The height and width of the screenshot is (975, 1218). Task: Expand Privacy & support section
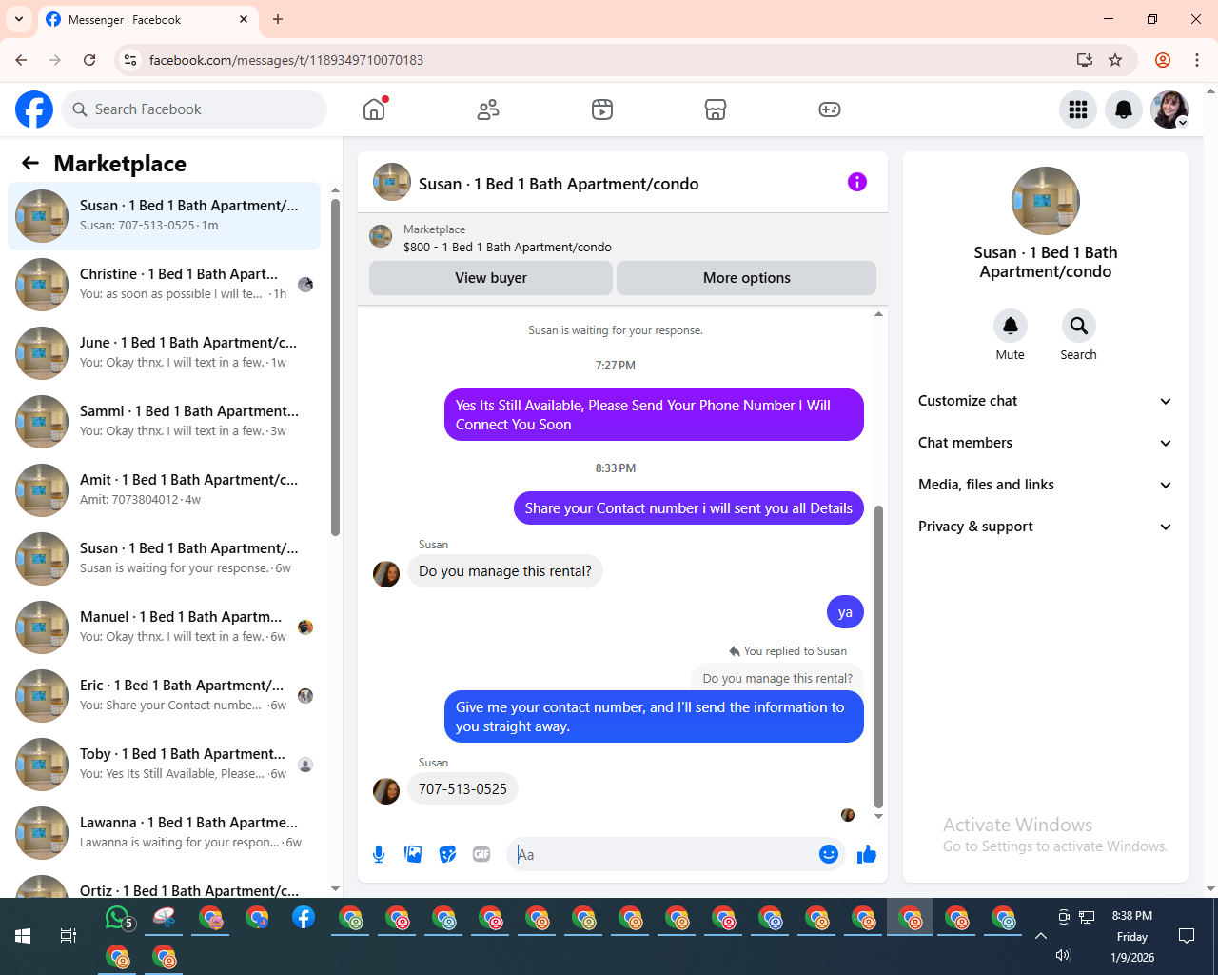(x=1045, y=527)
